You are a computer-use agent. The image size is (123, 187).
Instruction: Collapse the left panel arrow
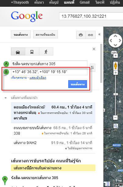(99, 34)
